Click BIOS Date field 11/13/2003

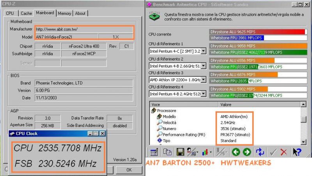tap(84, 98)
